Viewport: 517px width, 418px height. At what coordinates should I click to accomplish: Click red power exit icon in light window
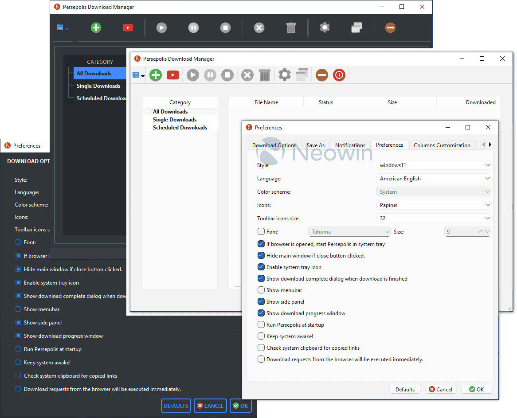pos(339,75)
